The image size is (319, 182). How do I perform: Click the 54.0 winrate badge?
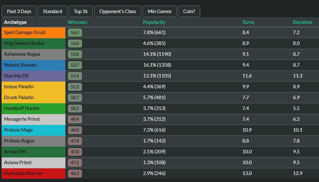75,43
